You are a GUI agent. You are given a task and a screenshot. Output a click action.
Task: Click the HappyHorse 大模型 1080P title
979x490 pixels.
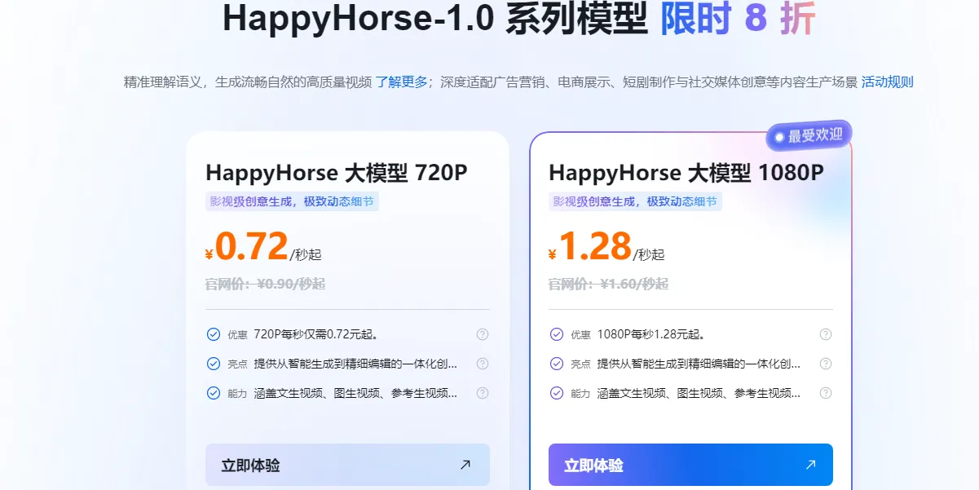coord(686,173)
